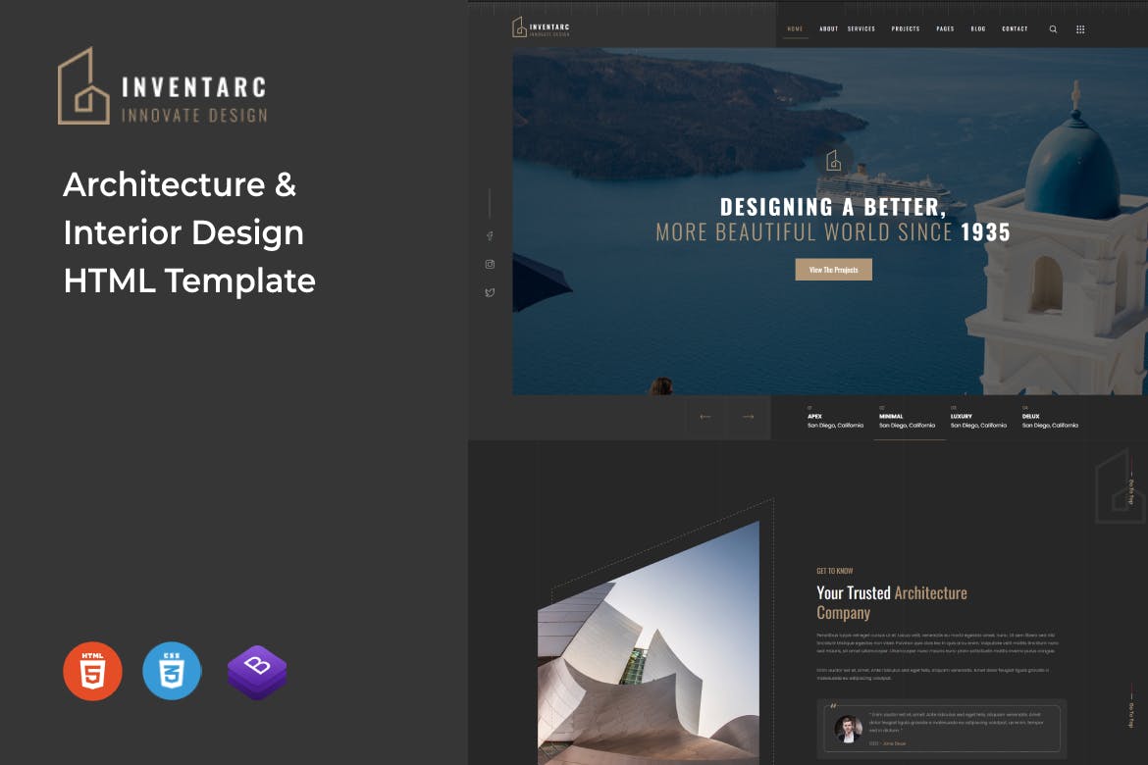Click the Twitter bird icon
Screen dimensions: 1148x765
pos(490,292)
